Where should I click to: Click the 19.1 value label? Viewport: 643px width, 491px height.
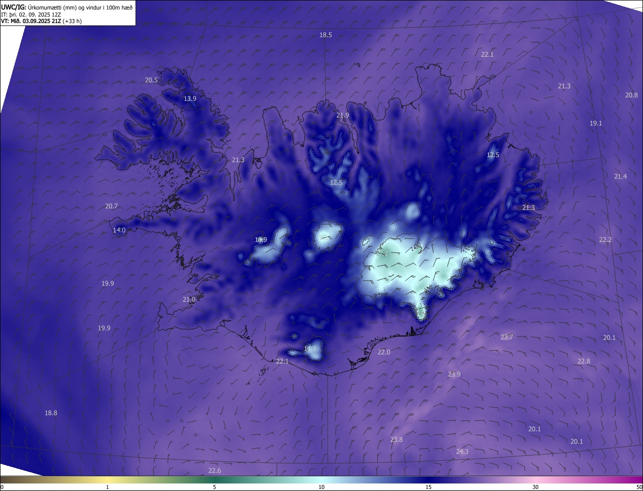(x=596, y=123)
